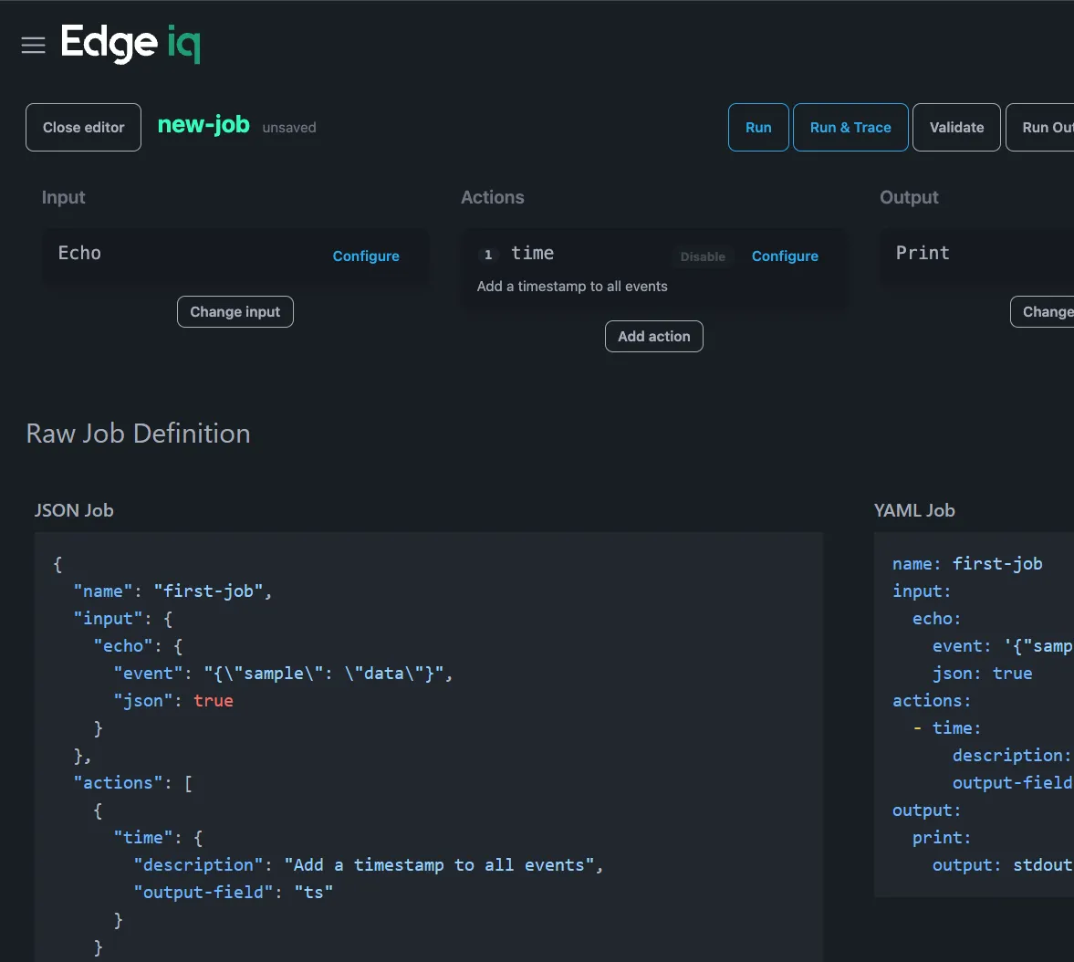Click the "actions": [ line in JSON
Viewport: 1074px width, 962px height.
point(133,783)
